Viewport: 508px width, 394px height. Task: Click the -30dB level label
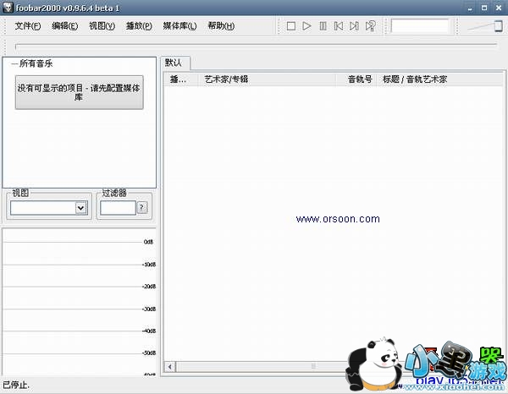149,309
